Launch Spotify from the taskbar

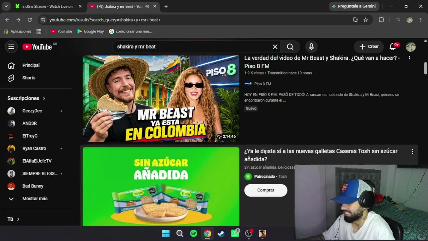[194, 233]
